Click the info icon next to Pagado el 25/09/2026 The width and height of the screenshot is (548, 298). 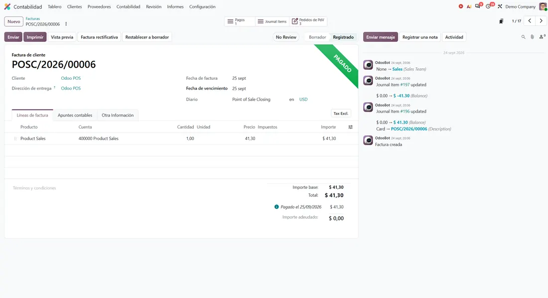click(276, 207)
